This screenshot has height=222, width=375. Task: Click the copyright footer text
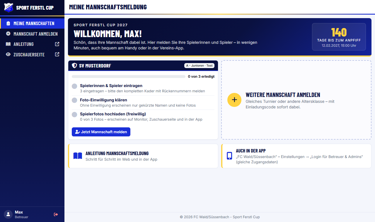pyautogui.click(x=220, y=217)
